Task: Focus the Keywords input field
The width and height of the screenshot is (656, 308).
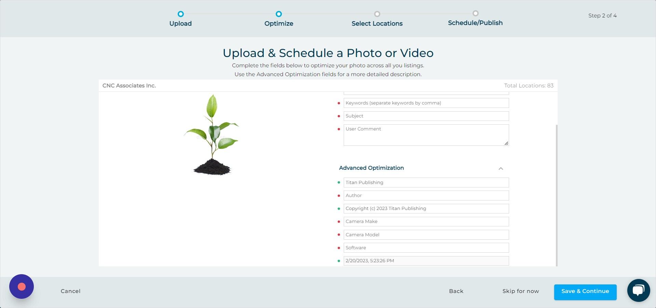Action: click(x=426, y=103)
